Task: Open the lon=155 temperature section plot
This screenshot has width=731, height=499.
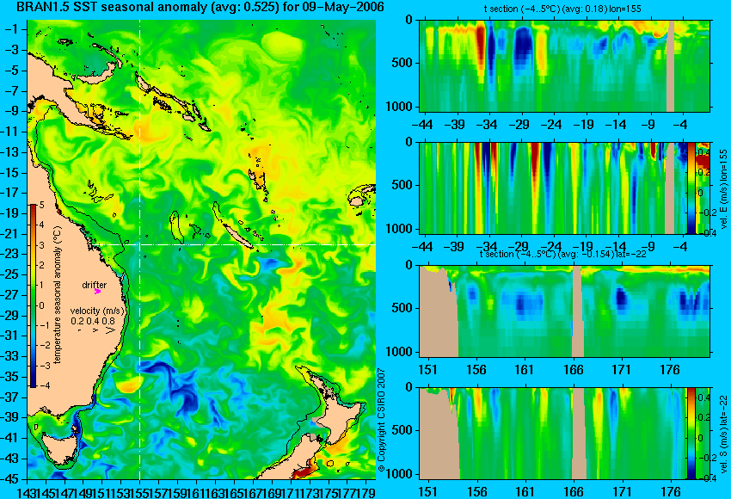Action: (564, 65)
